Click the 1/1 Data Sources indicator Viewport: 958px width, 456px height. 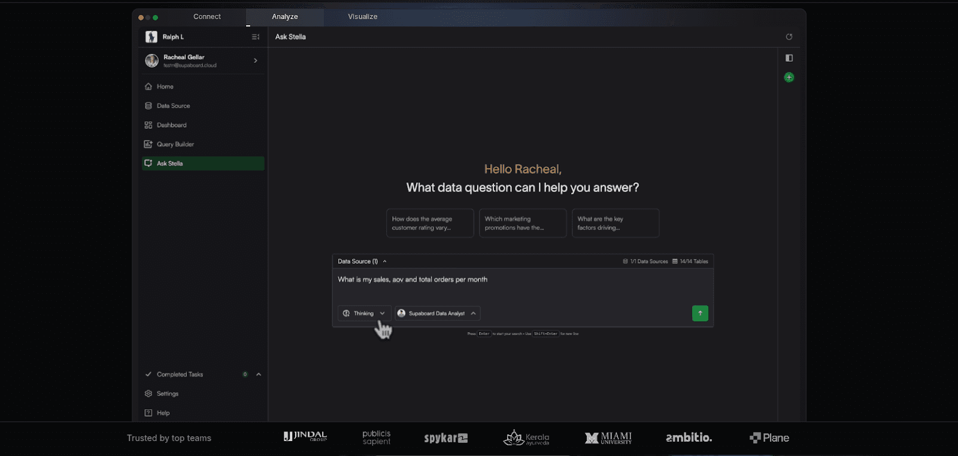coord(645,262)
